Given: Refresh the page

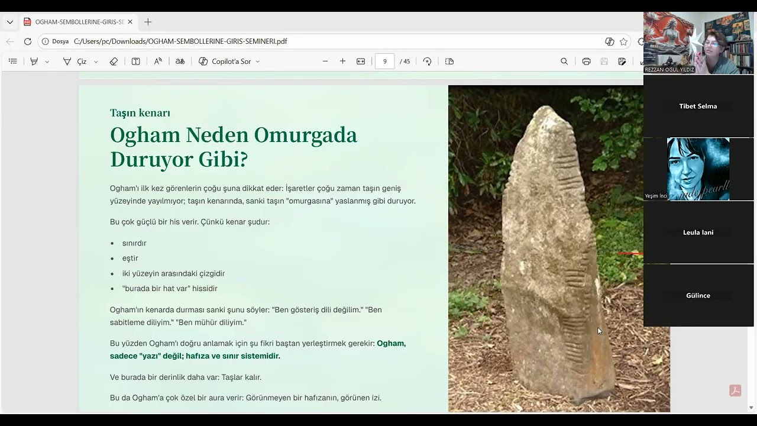Looking at the screenshot, I should coord(27,41).
